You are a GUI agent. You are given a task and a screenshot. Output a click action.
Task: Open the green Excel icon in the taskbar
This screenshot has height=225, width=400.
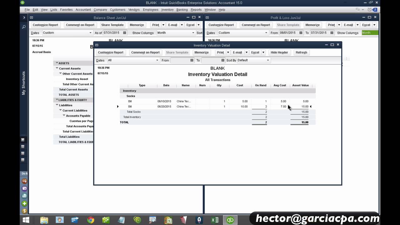215,220
